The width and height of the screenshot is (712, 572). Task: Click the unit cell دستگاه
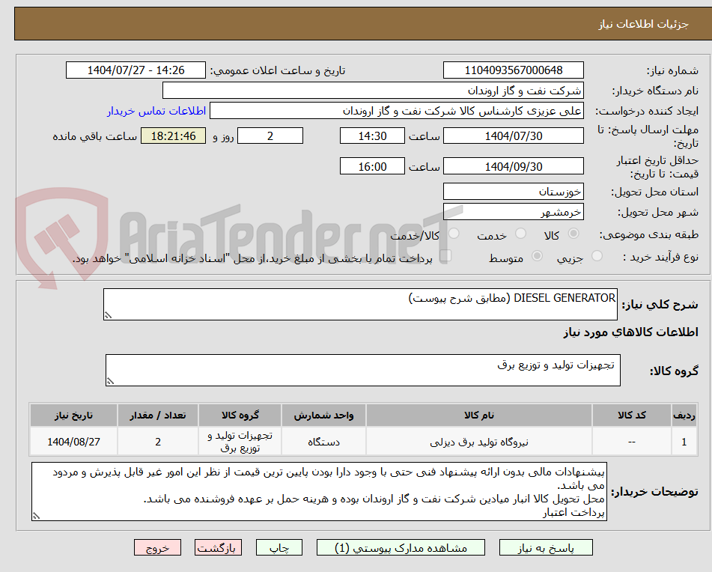point(323,442)
